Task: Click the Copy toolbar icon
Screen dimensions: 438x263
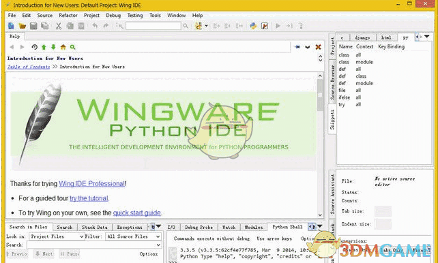Action: click(70, 26)
